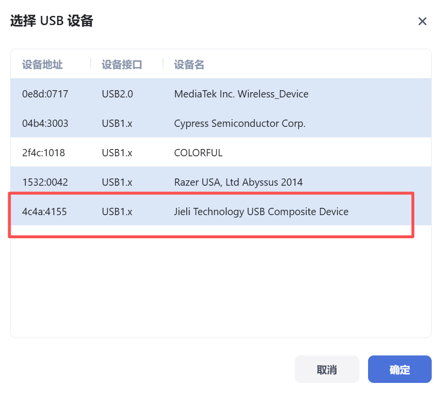Click device address 04b4:3003
Image resolution: width=437 pixels, height=395 pixels.
(45, 123)
